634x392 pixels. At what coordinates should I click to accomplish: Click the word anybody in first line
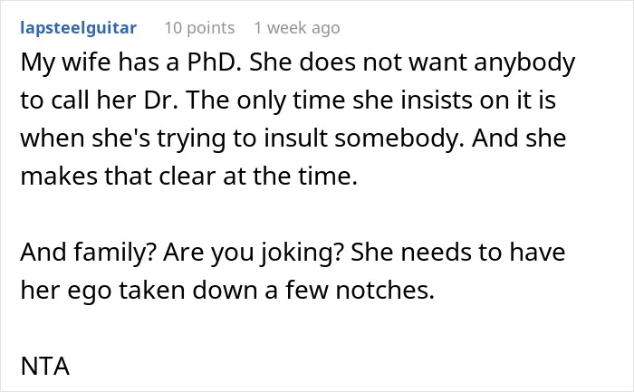pyautogui.click(x=524, y=62)
